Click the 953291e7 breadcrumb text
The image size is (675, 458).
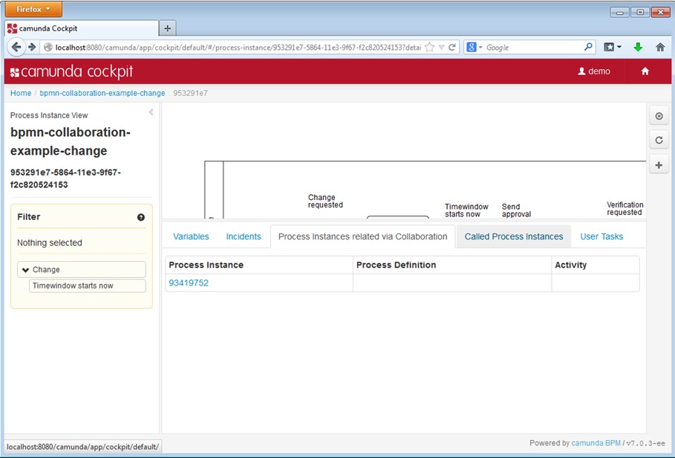[x=190, y=93]
